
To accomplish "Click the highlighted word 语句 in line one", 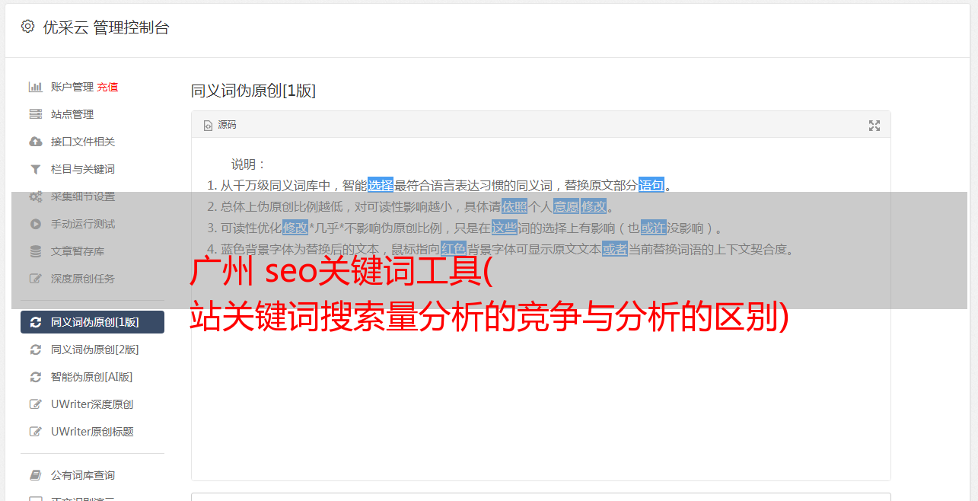I will (651, 185).
